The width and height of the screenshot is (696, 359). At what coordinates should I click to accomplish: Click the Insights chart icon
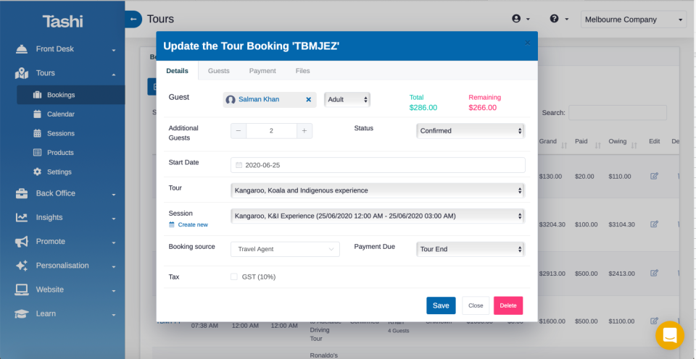pyautogui.click(x=21, y=218)
